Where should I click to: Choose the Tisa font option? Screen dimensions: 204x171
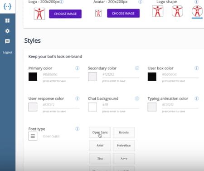(100, 158)
